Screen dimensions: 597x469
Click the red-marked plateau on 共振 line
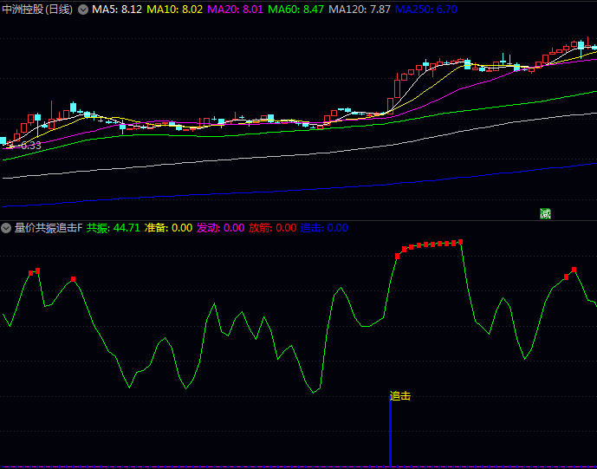430,244
